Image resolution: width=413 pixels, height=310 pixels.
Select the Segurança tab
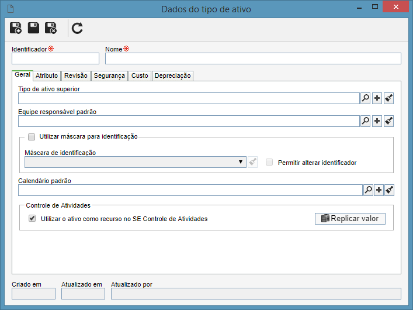click(x=109, y=75)
